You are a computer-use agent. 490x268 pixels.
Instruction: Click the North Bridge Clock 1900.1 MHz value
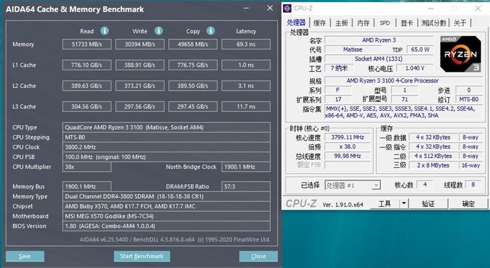pyautogui.click(x=246, y=167)
